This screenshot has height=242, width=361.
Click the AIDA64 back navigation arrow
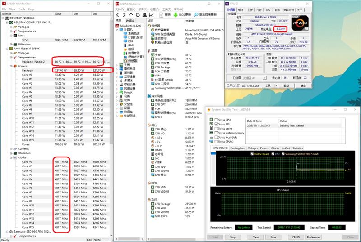tap(118, 15)
